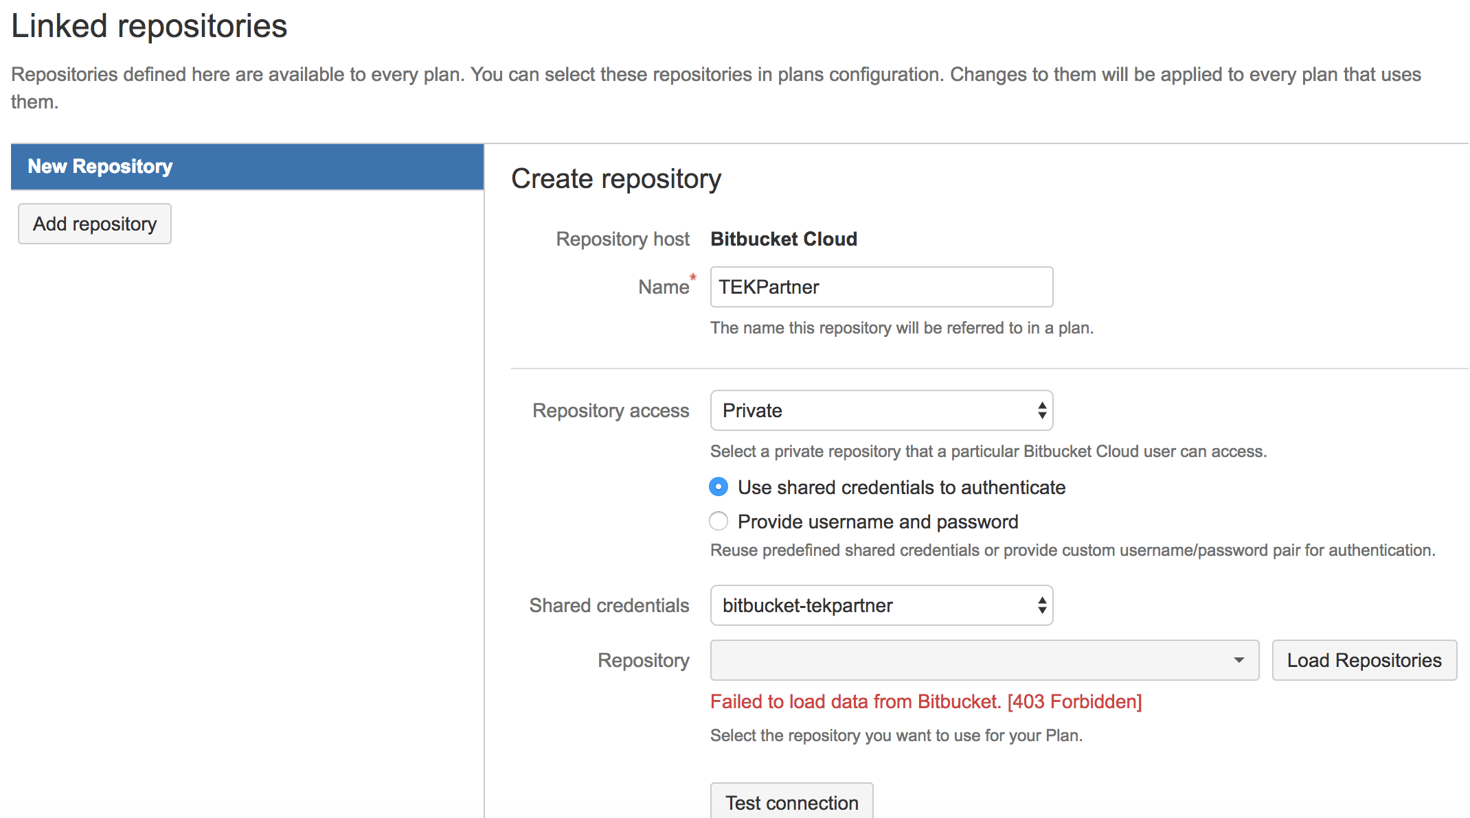
Task: Select the New Repository sidebar item
Action: pyautogui.click(x=247, y=167)
